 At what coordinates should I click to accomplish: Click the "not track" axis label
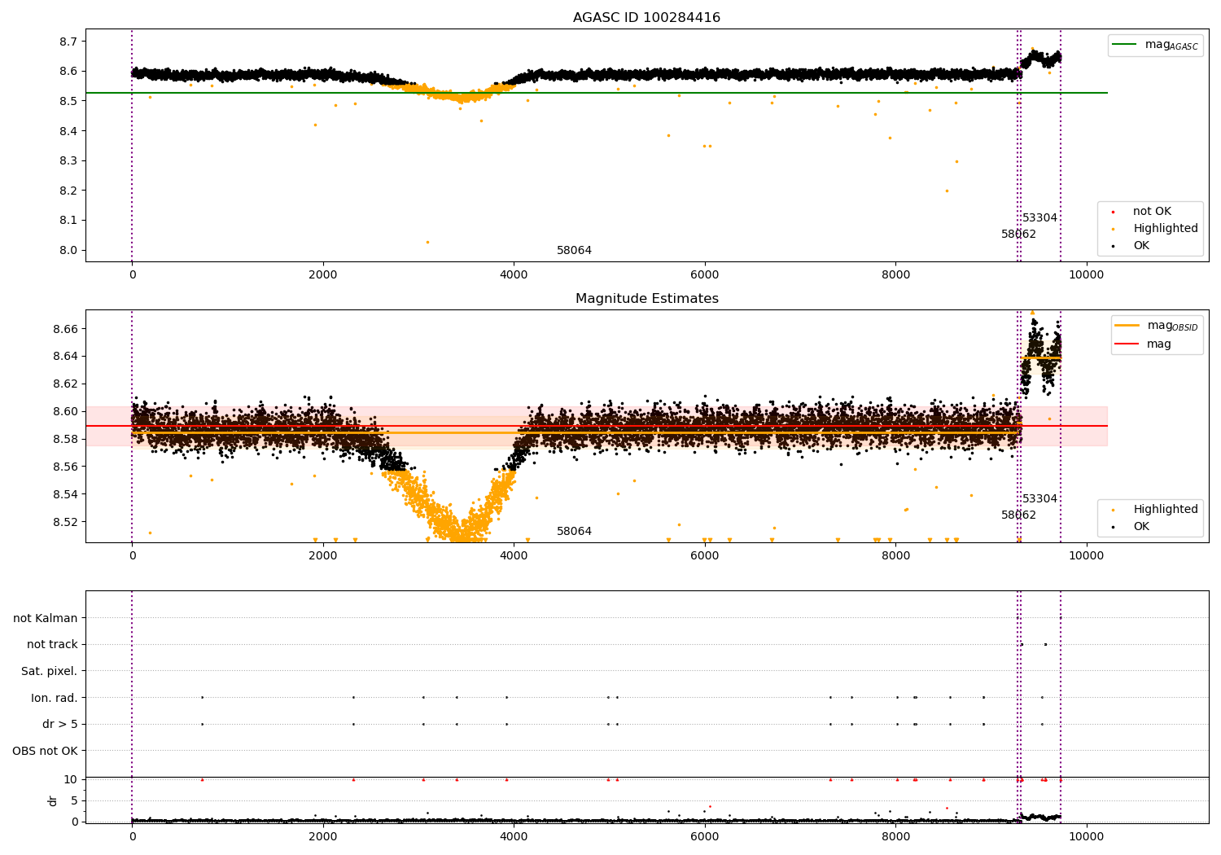52,644
